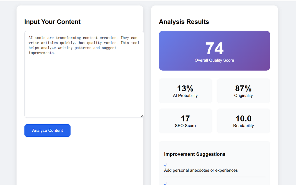Grab the text area resize handle
This screenshot has height=185, width=296.
click(142, 116)
